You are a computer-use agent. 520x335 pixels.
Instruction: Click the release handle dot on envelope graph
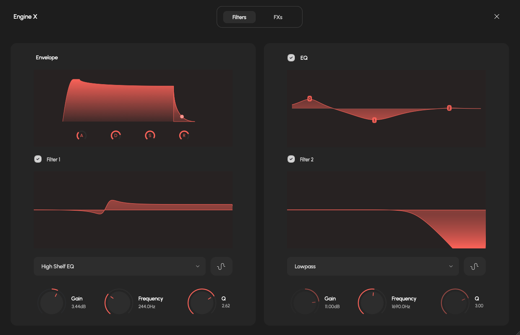pyautogui.click(x=182, y=117)
